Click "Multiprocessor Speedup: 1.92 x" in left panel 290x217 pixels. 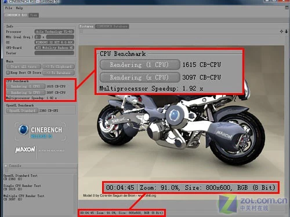(x=31, y=98)
